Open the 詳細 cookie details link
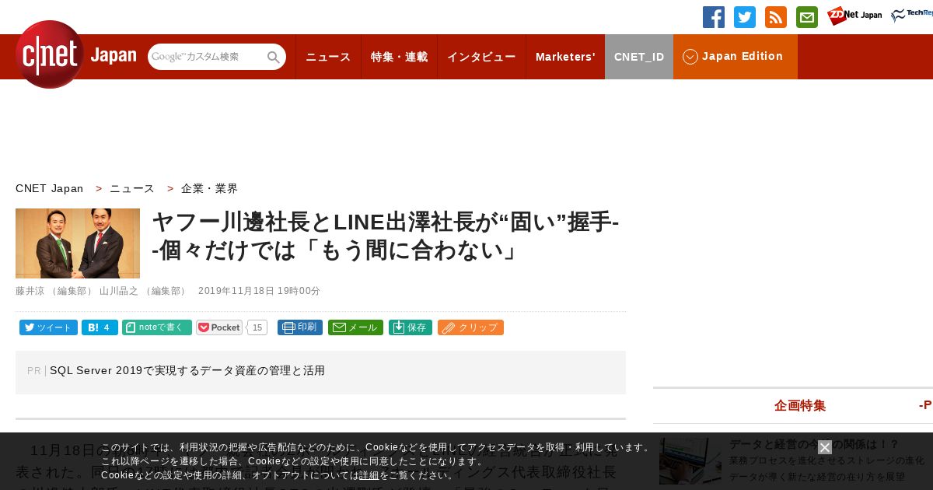 tap(369, 475)
